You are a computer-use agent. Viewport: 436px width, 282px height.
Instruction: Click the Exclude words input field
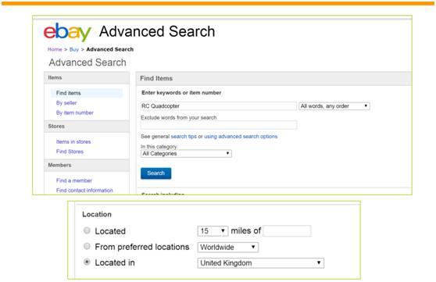coord(219,125)
